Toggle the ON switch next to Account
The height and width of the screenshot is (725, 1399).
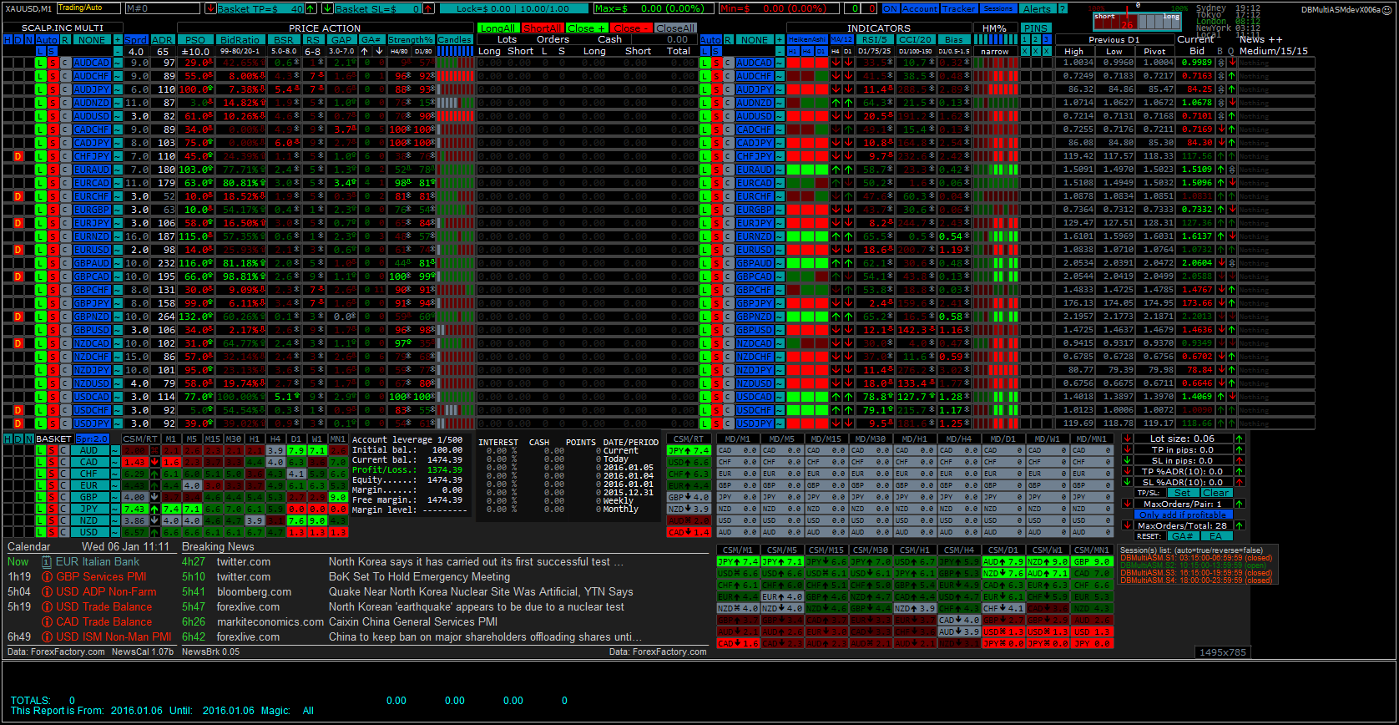coord(891,8)
